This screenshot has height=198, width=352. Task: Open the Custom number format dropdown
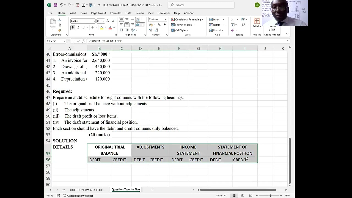[x=166, y=20]
